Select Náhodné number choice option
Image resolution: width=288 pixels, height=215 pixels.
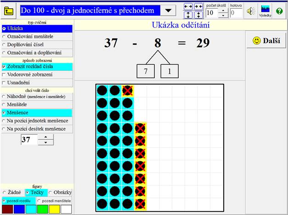point(37,97)
